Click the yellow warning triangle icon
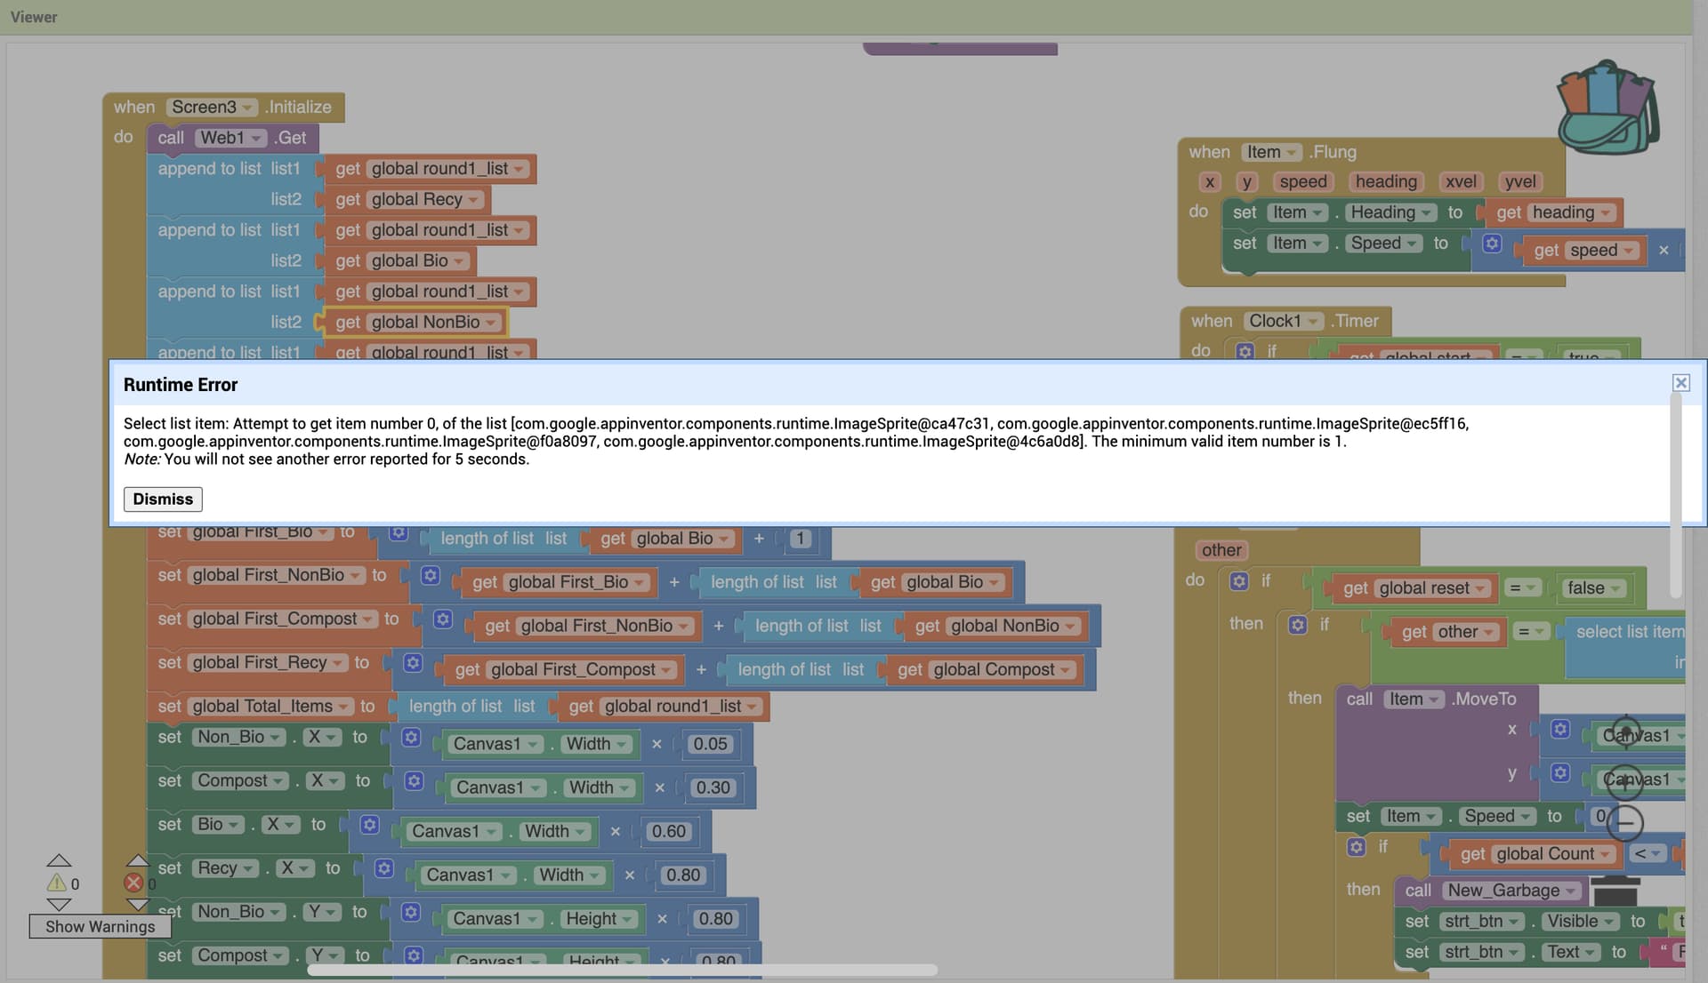Screen dimensions: 1708x983 tap(56, 883)
